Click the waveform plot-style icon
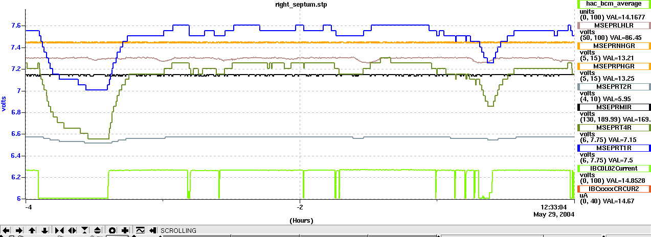 pos(140,230)
